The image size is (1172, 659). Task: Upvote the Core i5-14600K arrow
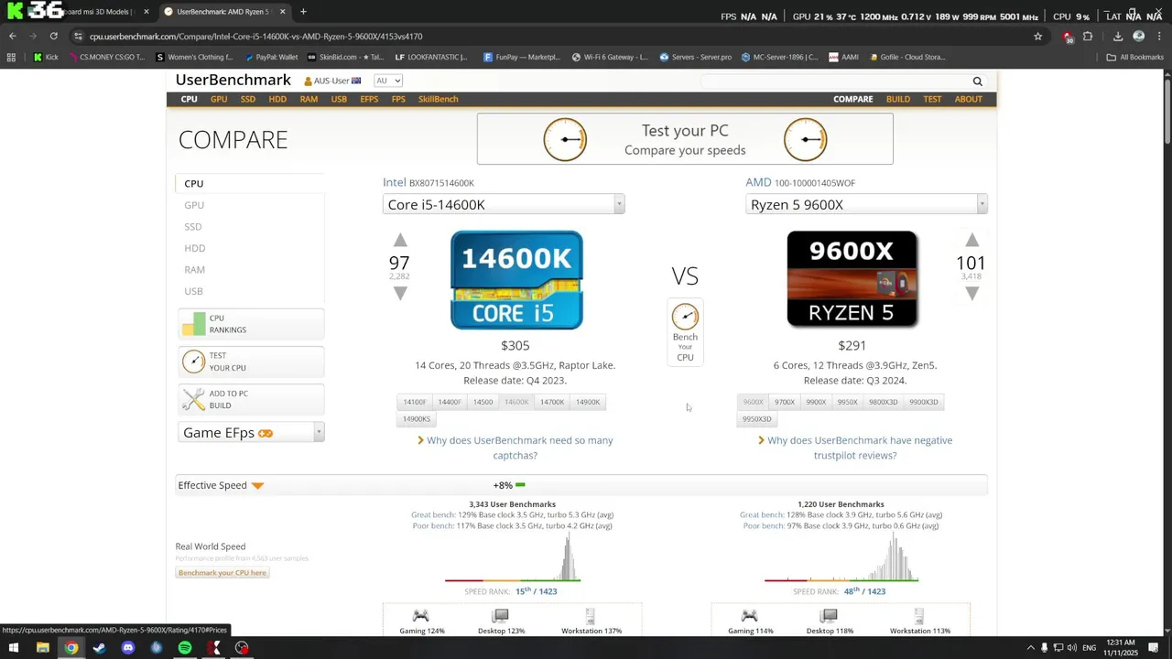click(400, 240)
